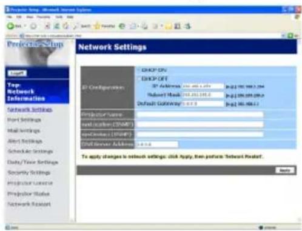Image resolution: width=302 pixels, height=231 pixels.
Task: Click the IP Configuration row label
Action: point(103,88)
